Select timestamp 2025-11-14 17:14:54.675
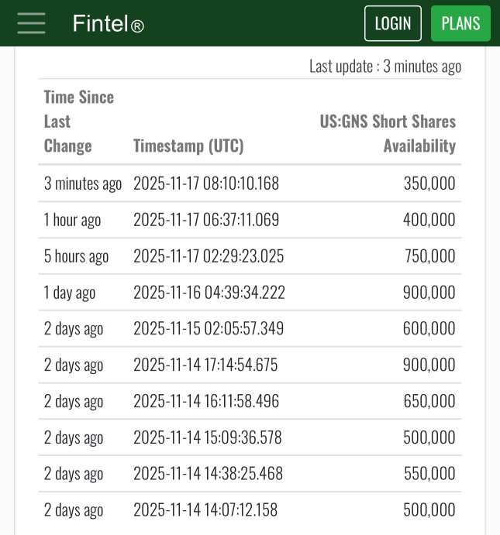 [205, 365]
